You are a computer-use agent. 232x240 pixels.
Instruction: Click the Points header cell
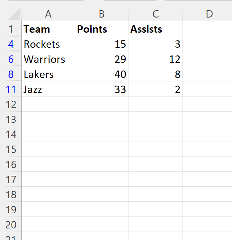pos(101,29)
